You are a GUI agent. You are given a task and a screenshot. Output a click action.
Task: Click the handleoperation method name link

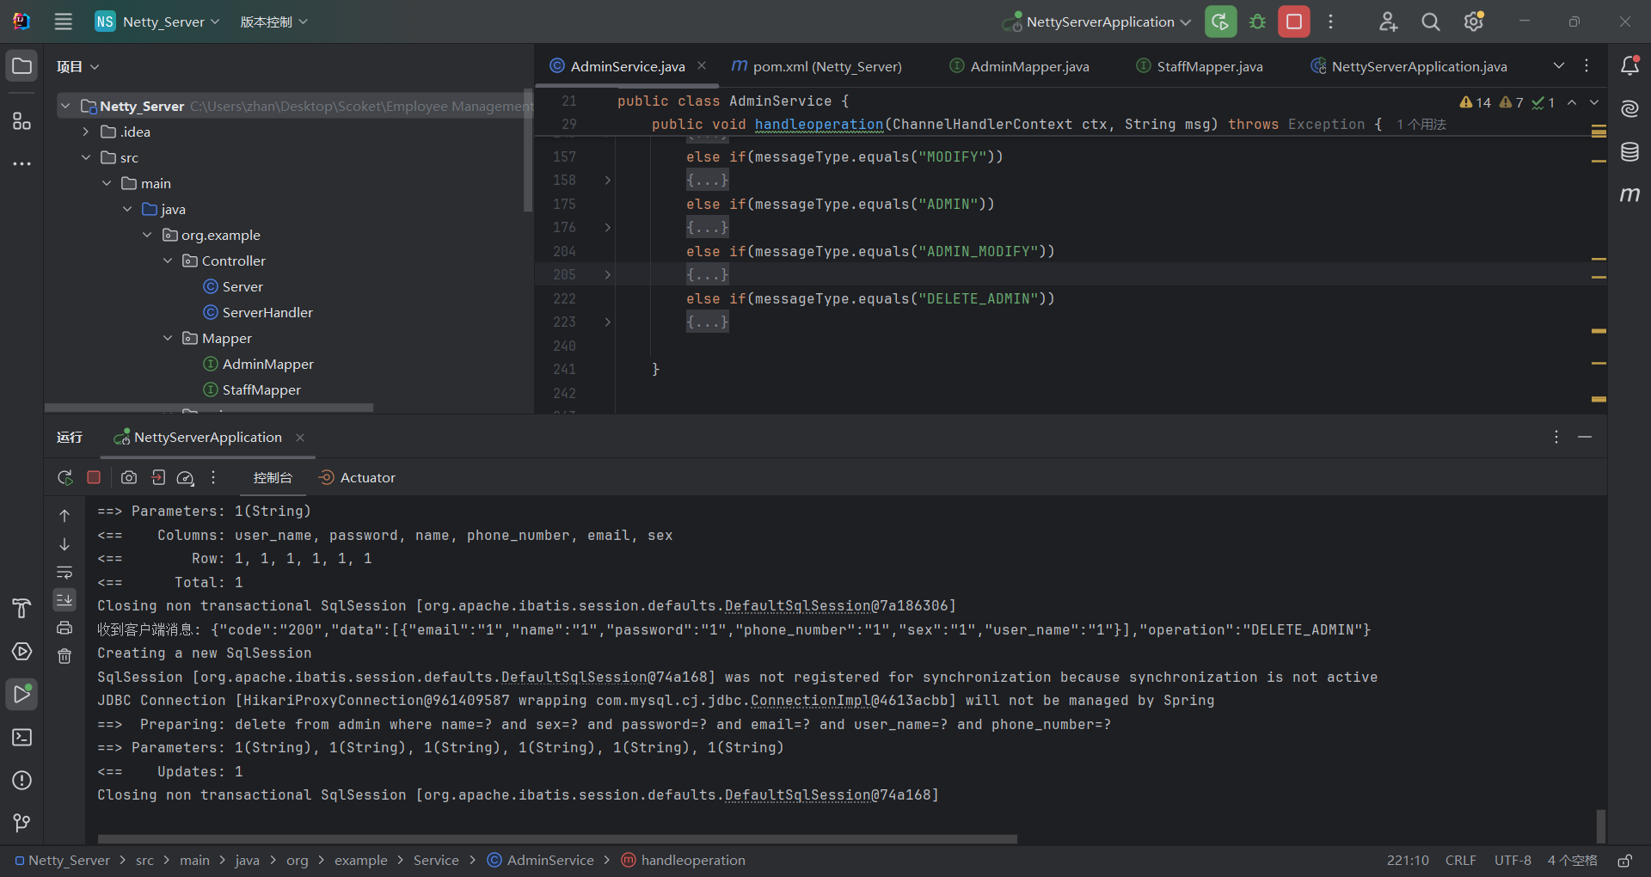point(819,125)
